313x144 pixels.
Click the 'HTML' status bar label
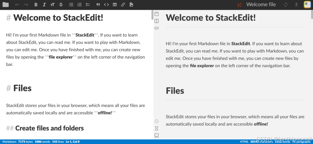[x=244, y=142]
